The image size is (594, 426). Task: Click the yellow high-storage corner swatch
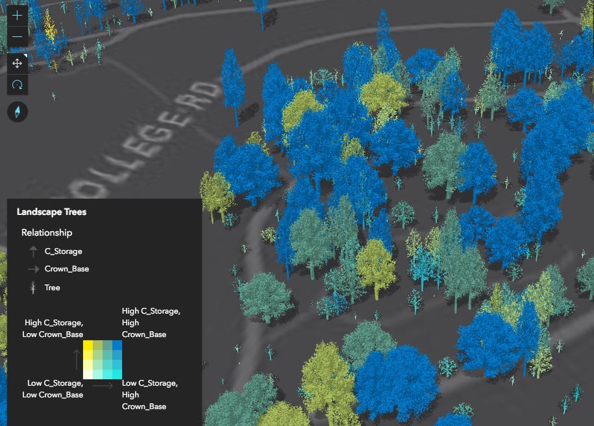click(x=88, y=345)
